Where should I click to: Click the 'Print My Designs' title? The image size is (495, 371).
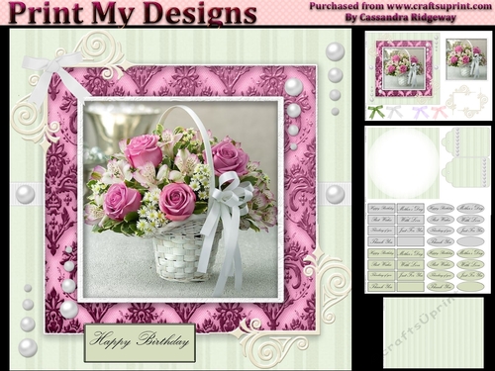click(x=133, y=13)
